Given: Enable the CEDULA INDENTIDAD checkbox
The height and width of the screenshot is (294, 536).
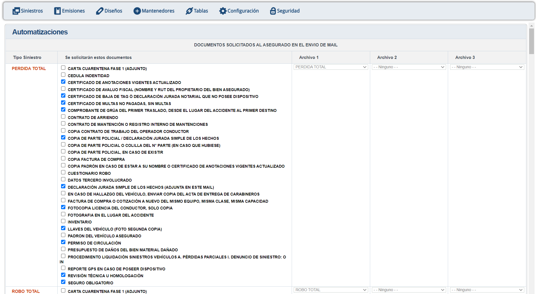Looking at the screenshot, I should pyautogui.click(x=63, y=75).
